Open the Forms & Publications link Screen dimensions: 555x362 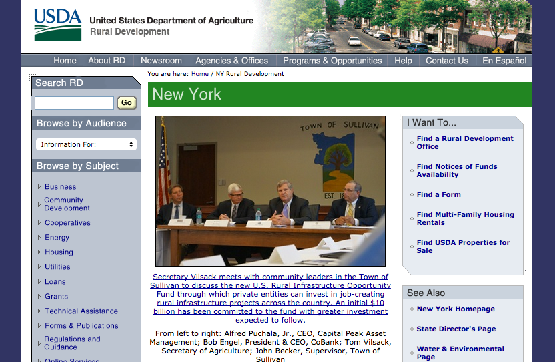pos(81,325)
